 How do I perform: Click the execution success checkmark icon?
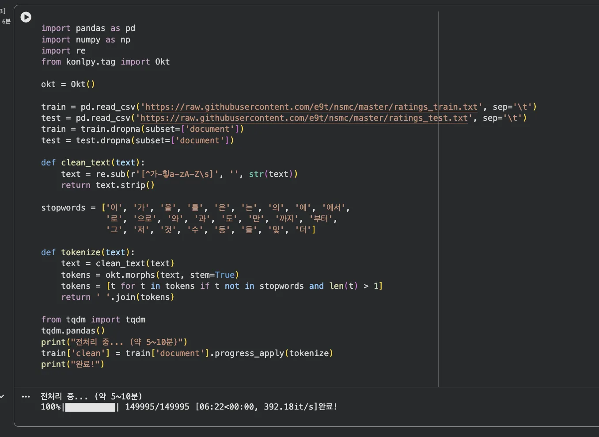2,397
